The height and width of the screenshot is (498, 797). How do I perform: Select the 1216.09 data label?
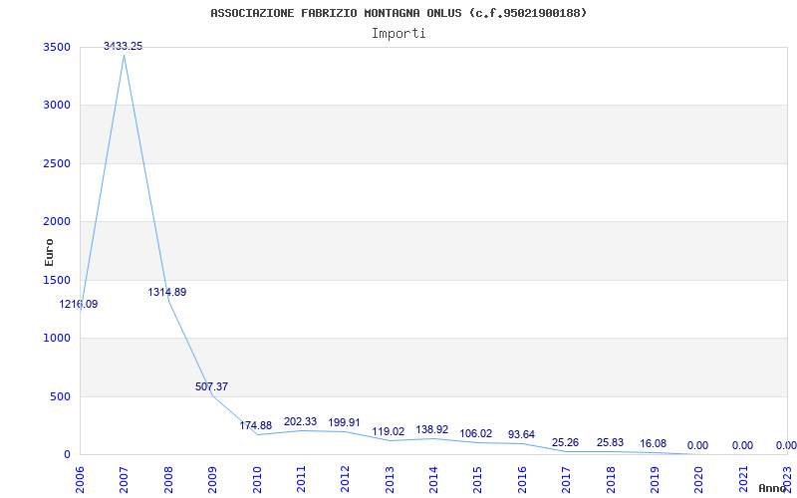[79, 305]
